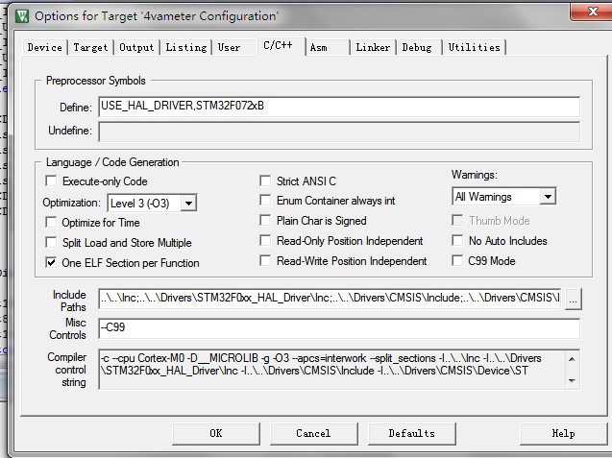Click the Keil uVision icon in title bar
612x458 pixels.
click(22, 16)
